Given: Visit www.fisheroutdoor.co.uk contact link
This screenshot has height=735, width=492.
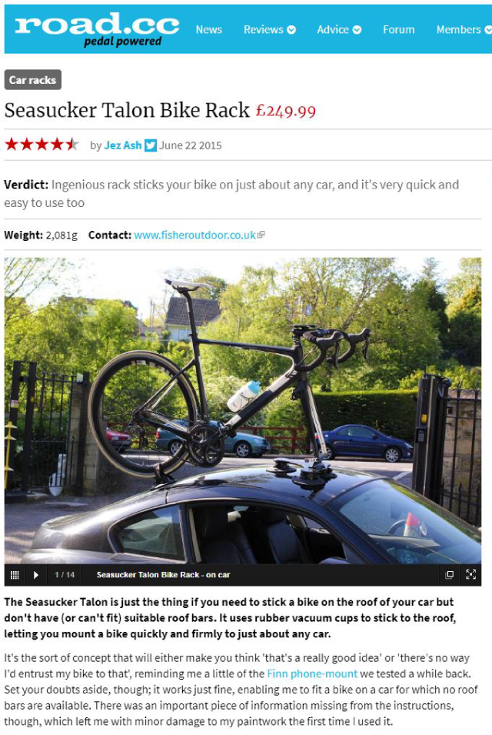Looking at the screenshot, I should click(x=194, y=235).
